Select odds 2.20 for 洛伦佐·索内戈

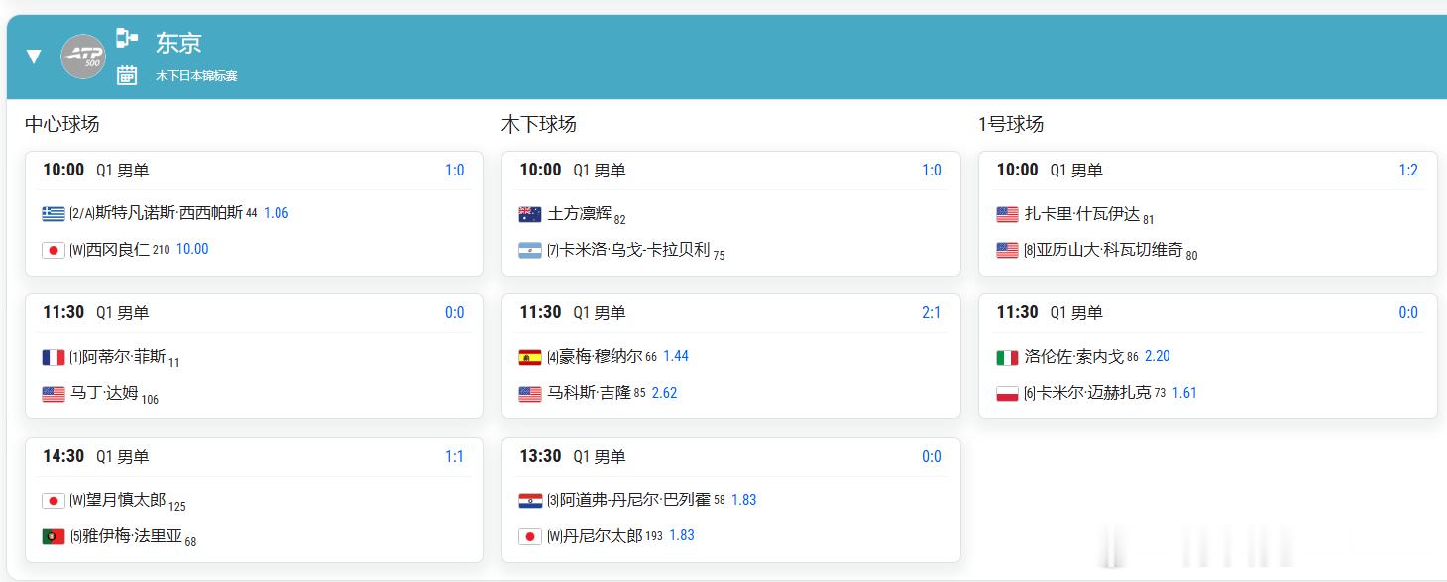[x=1157, y=356]
